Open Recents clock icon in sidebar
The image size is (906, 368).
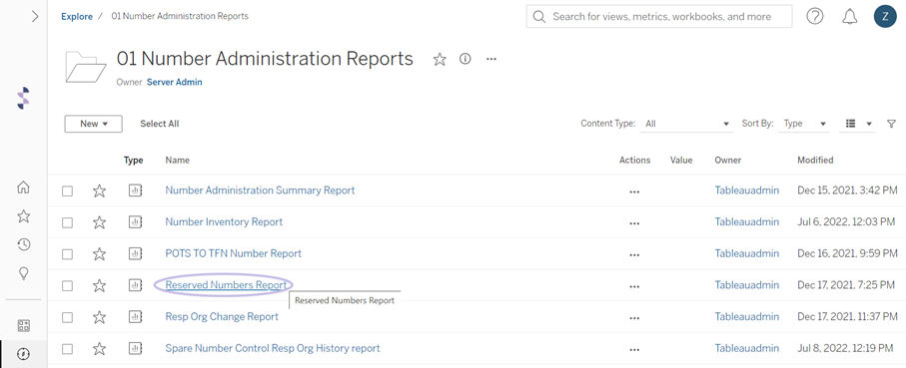23,244
